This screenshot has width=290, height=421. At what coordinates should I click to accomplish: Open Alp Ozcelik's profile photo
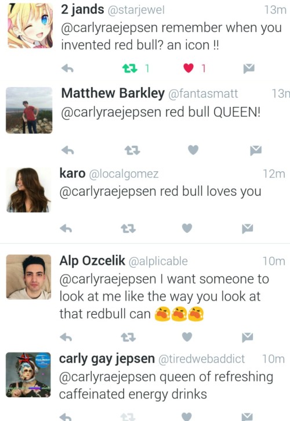click(x=28, y=277)
